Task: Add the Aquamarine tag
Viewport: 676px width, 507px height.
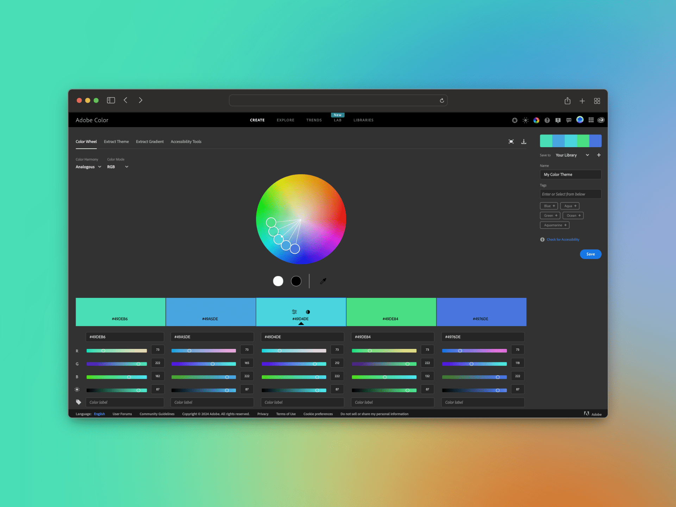Action: [x=555, y=225]
